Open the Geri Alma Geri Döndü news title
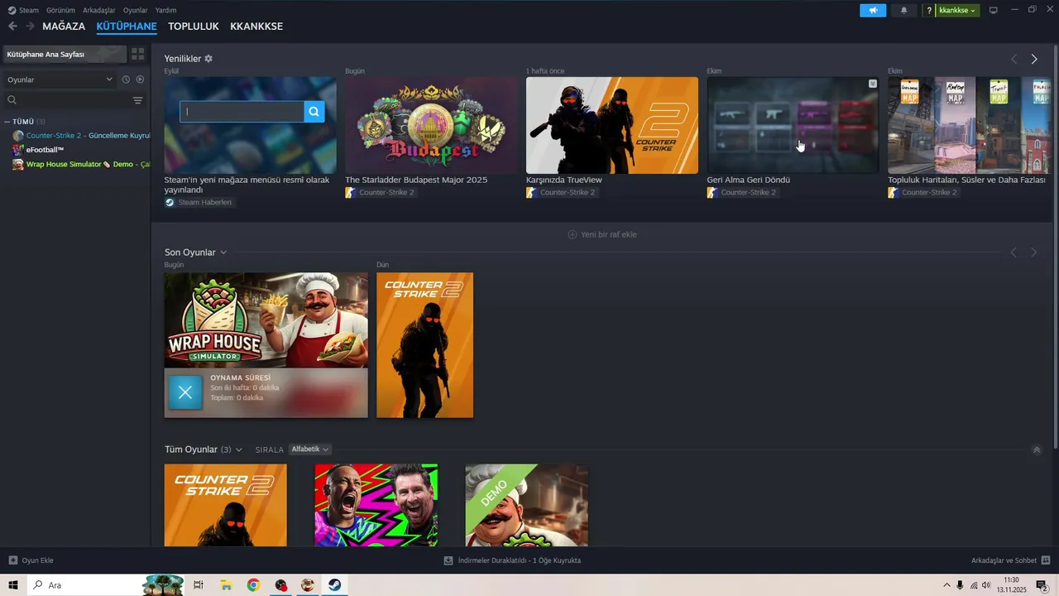 click(749, 180)
